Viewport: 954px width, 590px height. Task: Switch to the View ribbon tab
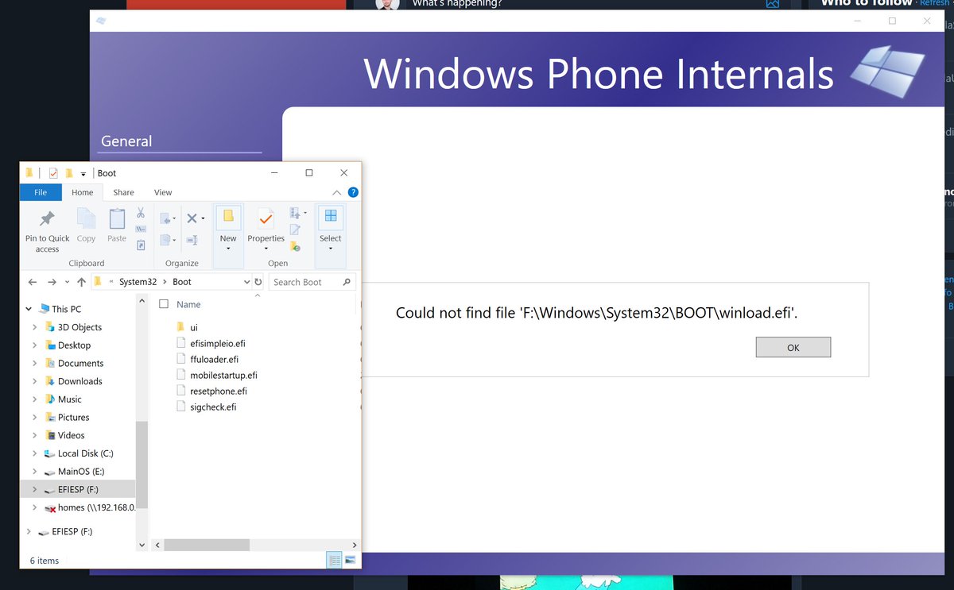[x=163, y=192]
